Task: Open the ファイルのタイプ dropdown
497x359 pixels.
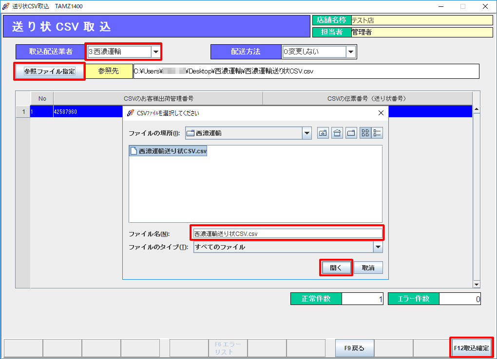Action: pos(378,247)
